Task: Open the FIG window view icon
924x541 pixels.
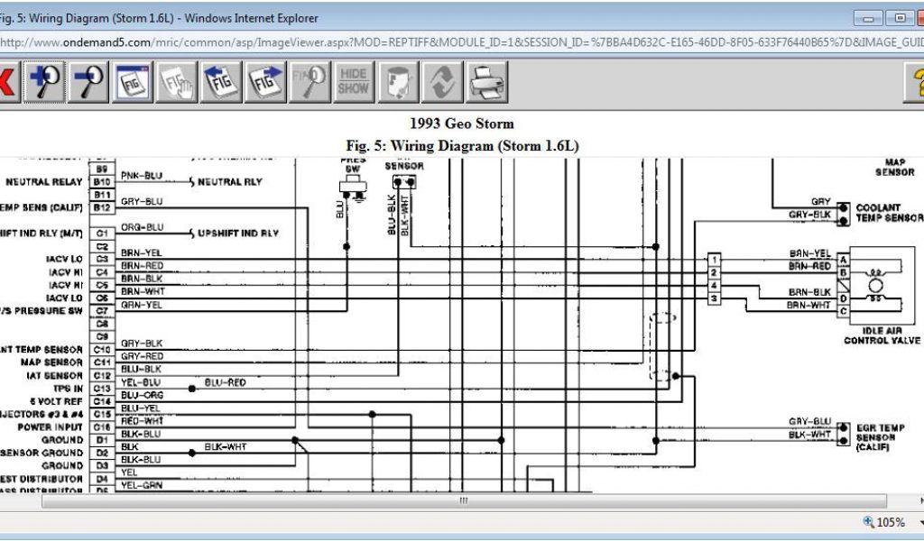Action: 133,83
